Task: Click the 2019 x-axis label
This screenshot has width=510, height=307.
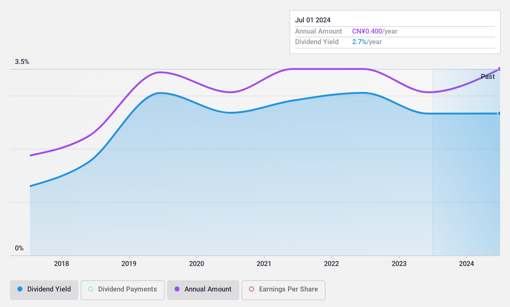Action: (x=129, y=264)
